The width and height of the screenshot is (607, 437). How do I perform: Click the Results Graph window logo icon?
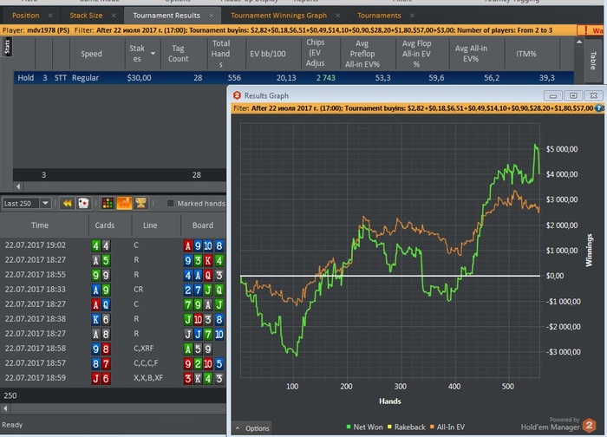tap(237, 95)
